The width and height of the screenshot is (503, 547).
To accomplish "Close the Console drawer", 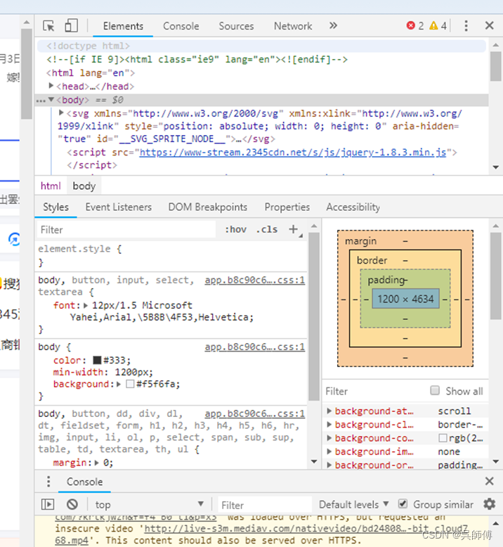I will pos(490,482).
